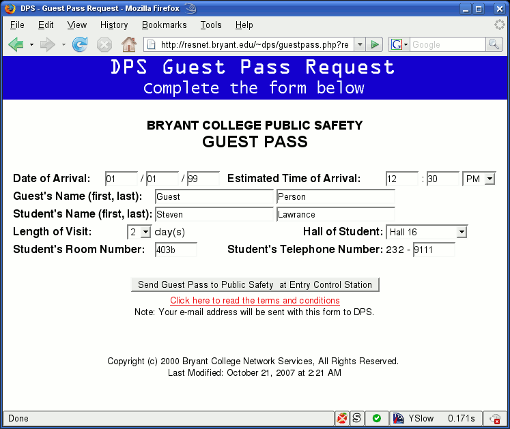
Task: Open the Hall of Student dropdown
Action: pyautogui.click(x=427, y=232)
